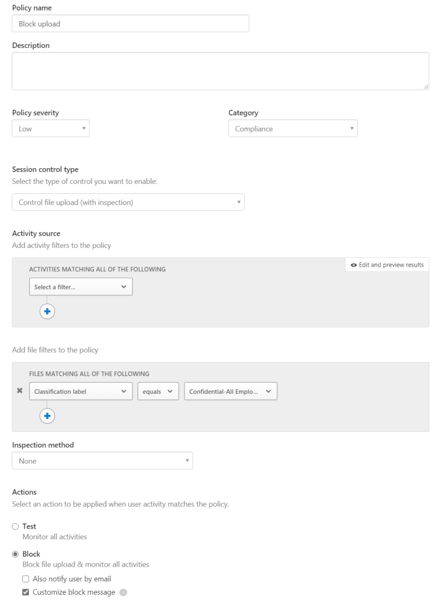Click the eye icon in Edit and preview results

point(354,265)
